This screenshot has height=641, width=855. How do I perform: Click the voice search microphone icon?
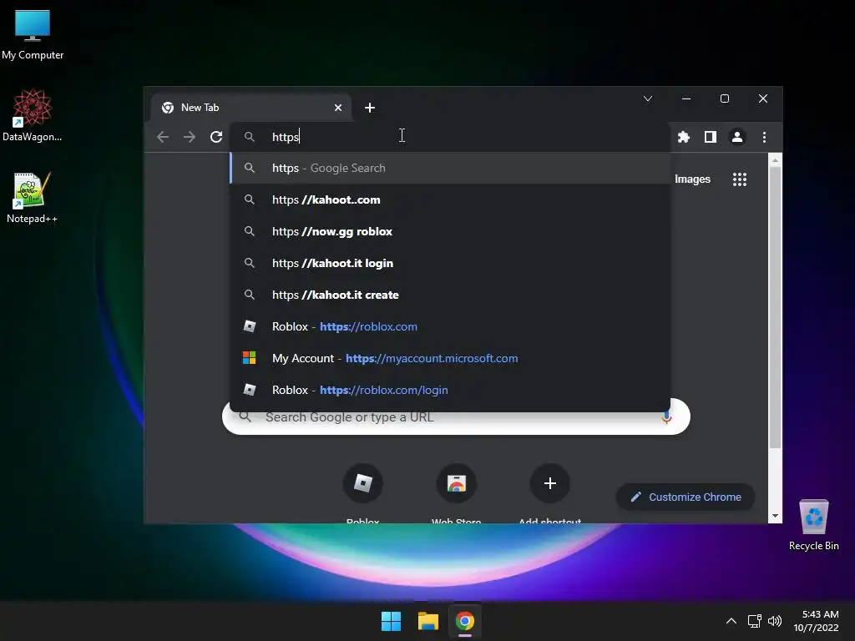click(666, 417)
